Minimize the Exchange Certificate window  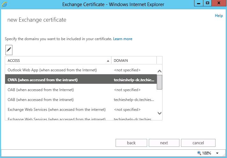199,3
